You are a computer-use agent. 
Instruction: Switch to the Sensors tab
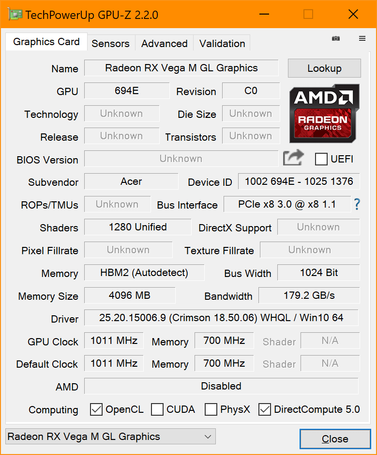[110, 43]
